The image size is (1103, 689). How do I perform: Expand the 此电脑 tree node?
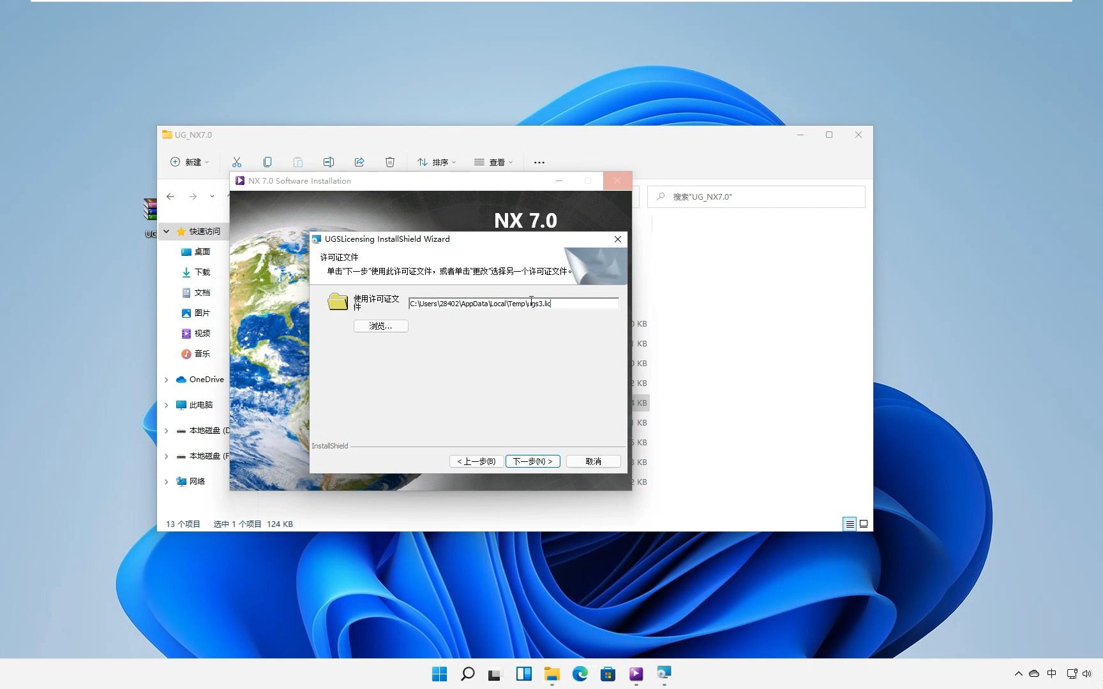(167, 405)
